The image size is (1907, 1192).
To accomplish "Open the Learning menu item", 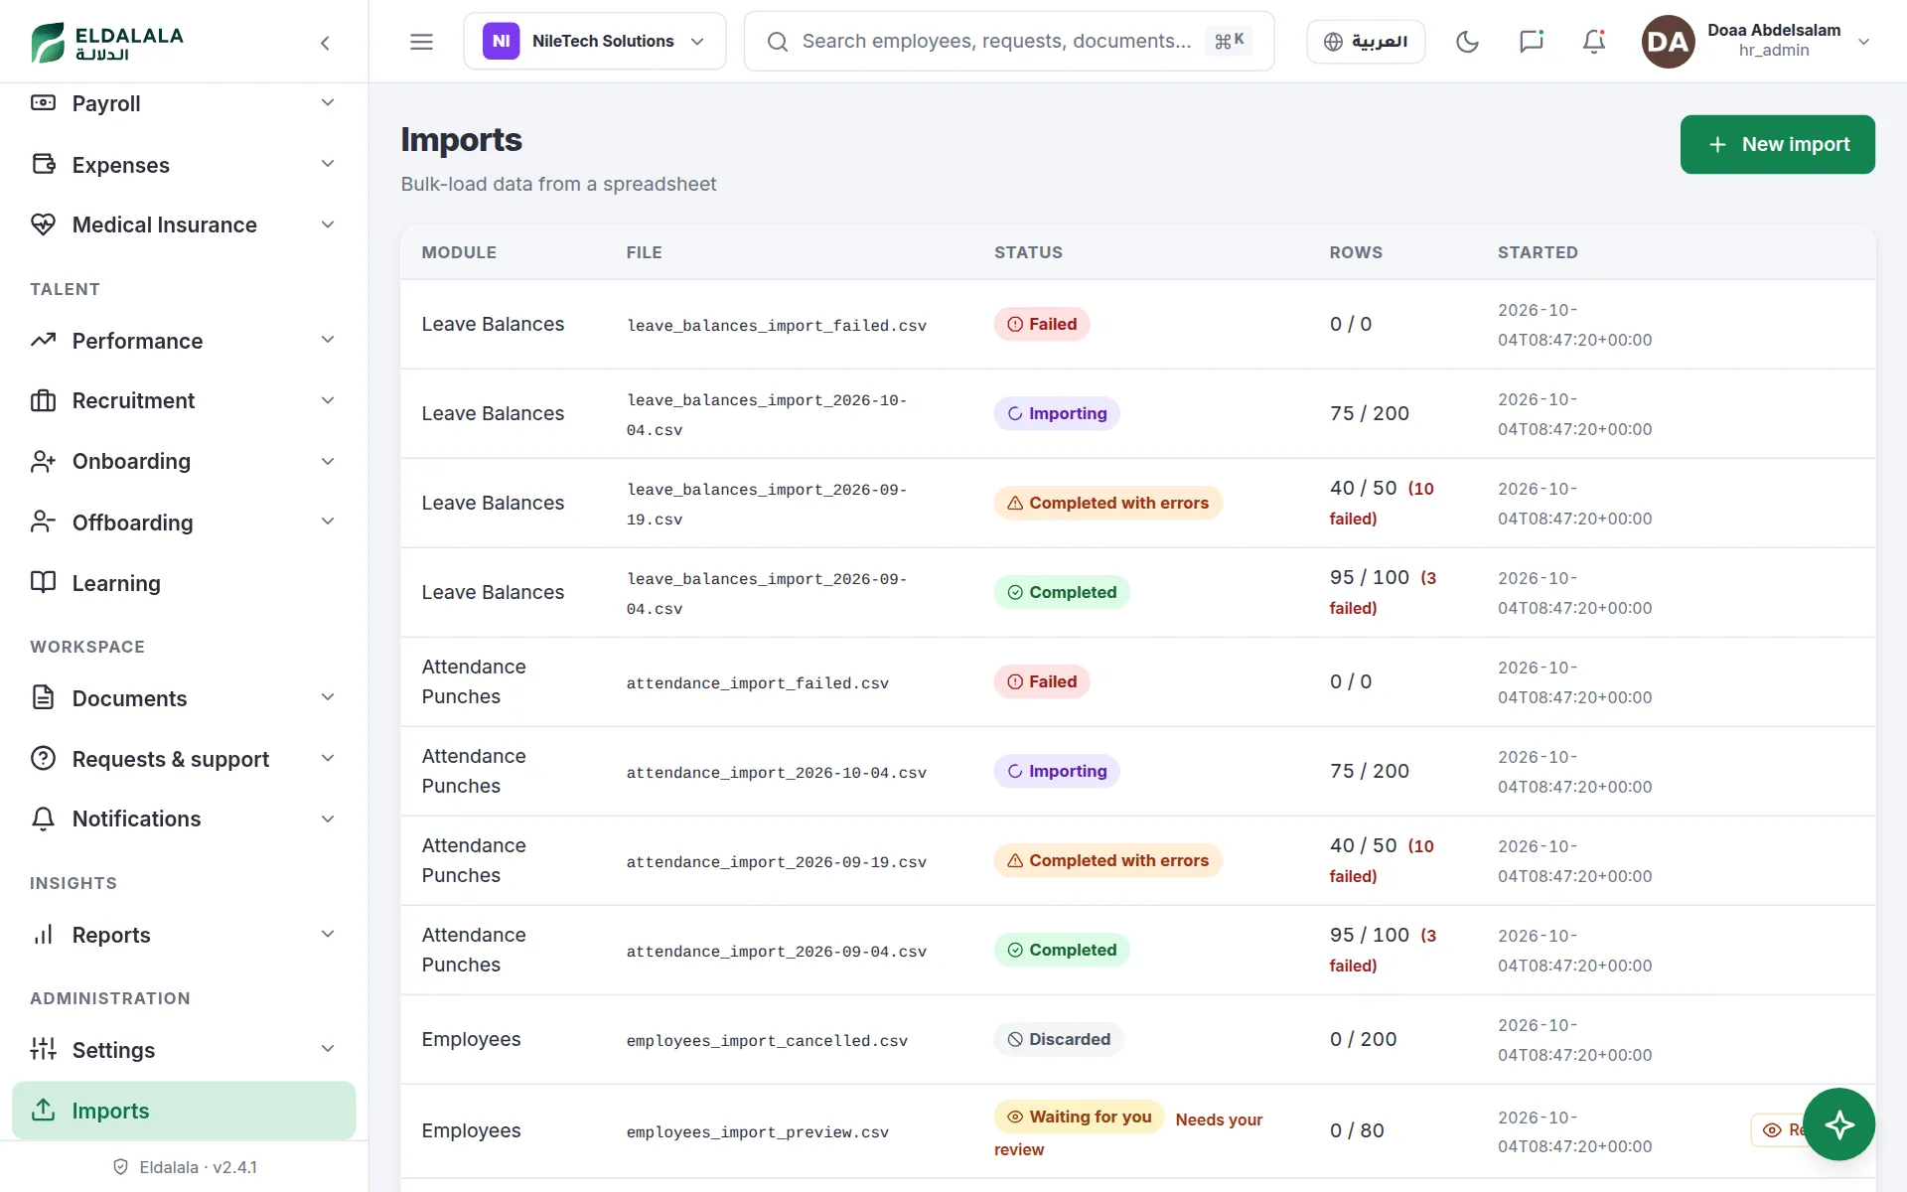I will pyautogui.click(x=184, y=583).
